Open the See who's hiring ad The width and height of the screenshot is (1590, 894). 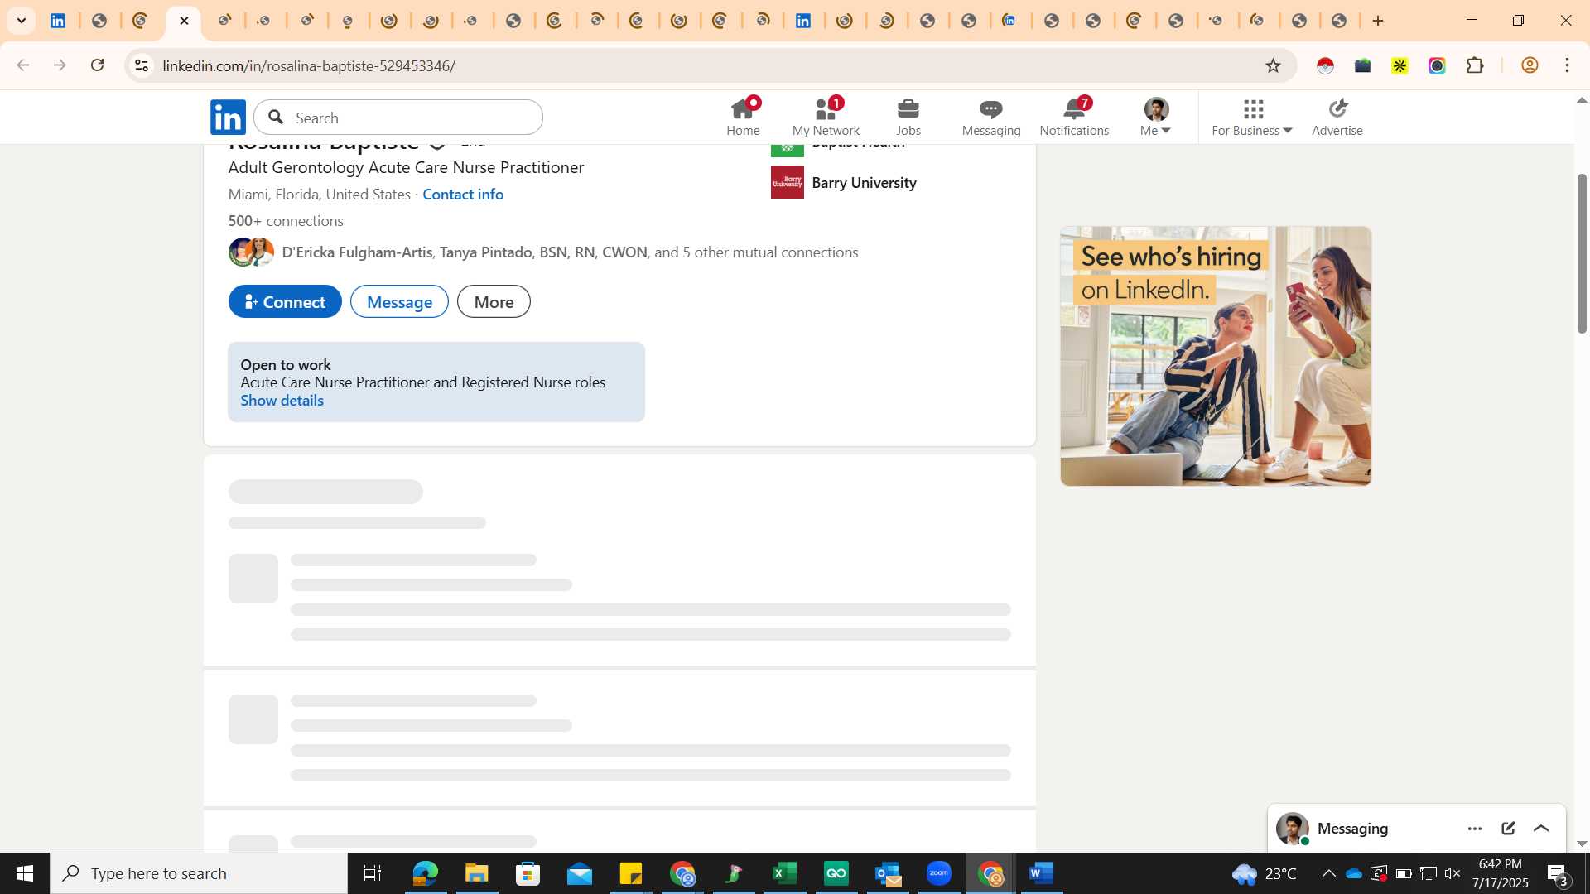tap(1216, 356)
